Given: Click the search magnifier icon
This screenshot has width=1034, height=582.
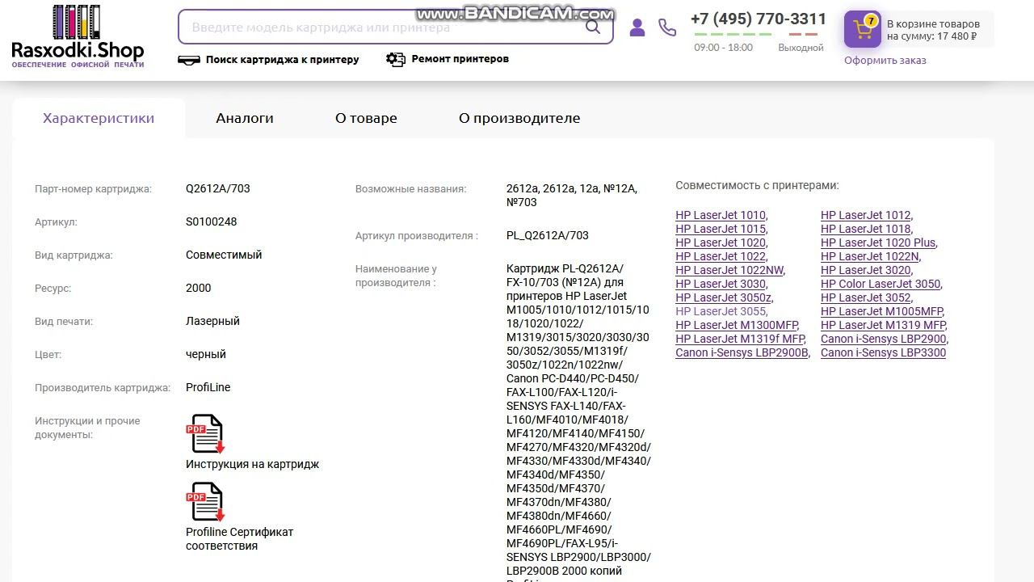Looking at the screenshot, I should 593,27.
